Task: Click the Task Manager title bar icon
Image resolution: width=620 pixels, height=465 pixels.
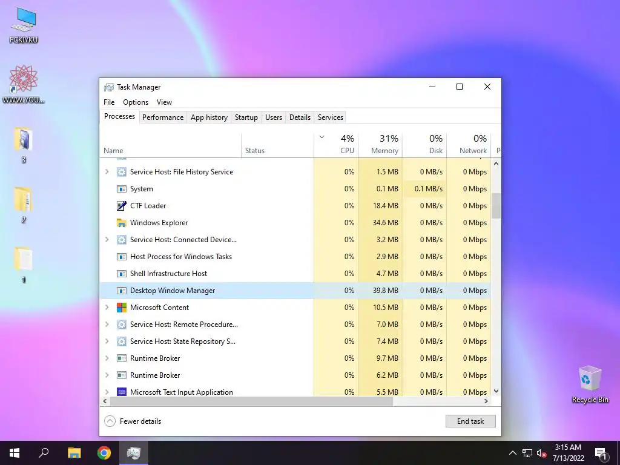Action: point(109,87)
